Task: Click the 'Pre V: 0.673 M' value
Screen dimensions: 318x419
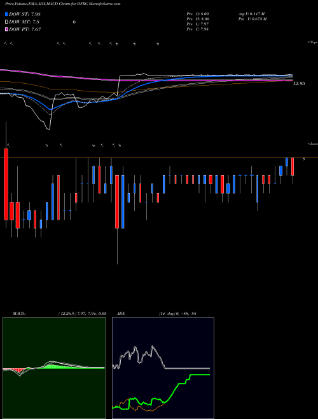Action: click(x=252, y=19)
